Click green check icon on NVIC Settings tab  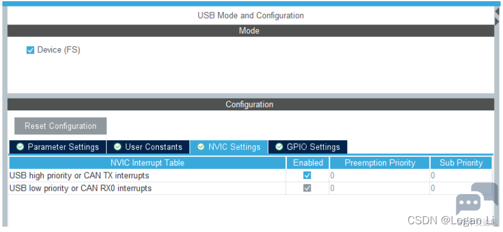pos(201,147)
